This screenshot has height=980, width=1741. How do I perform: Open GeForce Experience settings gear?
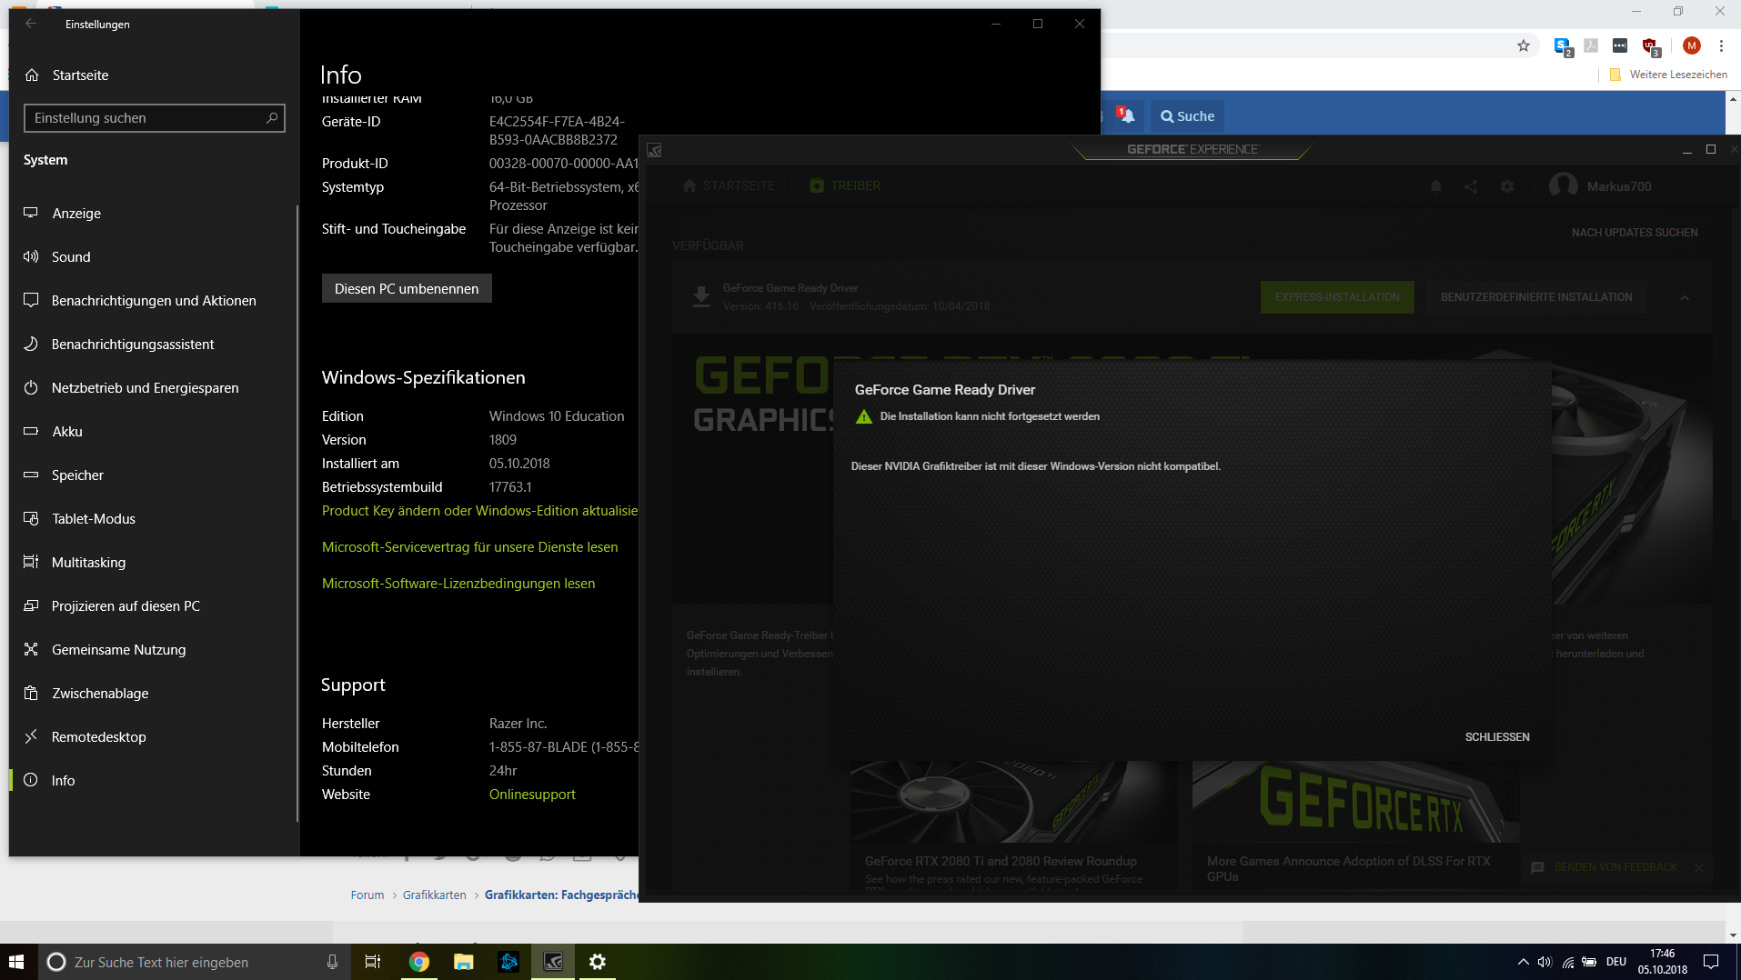tap(1507, 186)
